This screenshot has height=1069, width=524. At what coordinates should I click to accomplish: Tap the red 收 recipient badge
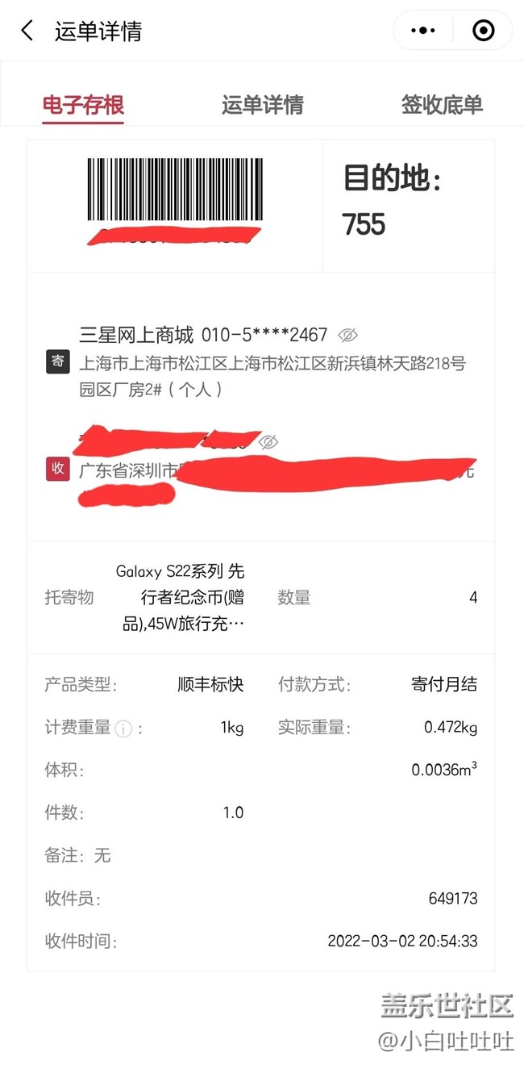(58, 469)
